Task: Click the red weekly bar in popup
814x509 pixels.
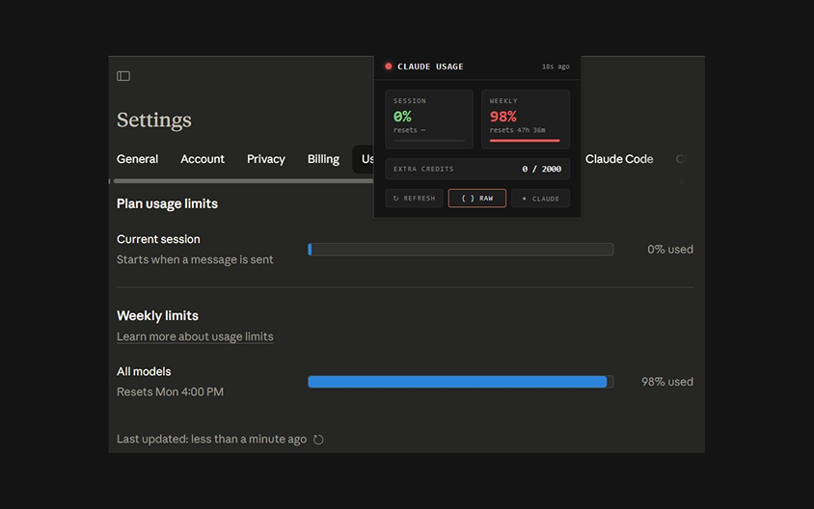Action: click(x=525, y=141)
